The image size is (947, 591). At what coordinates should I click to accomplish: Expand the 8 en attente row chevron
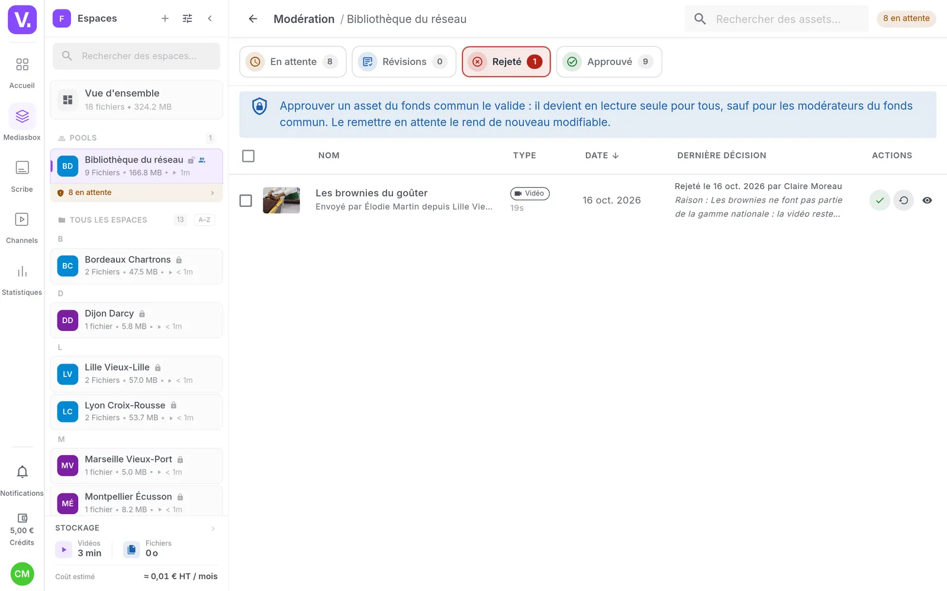coord(212,193)
